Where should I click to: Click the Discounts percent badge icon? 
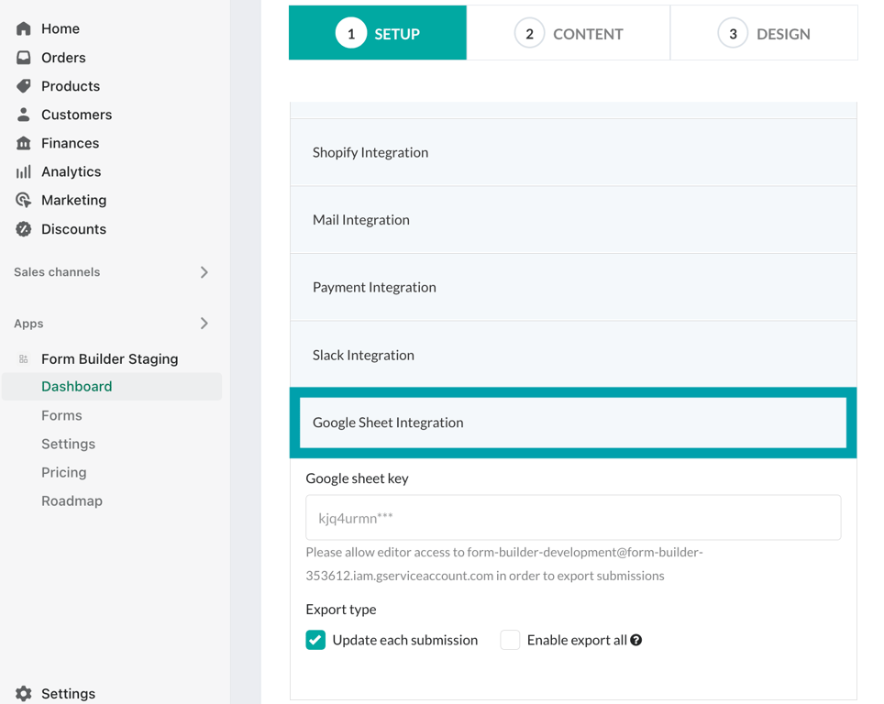pos(24,229)
